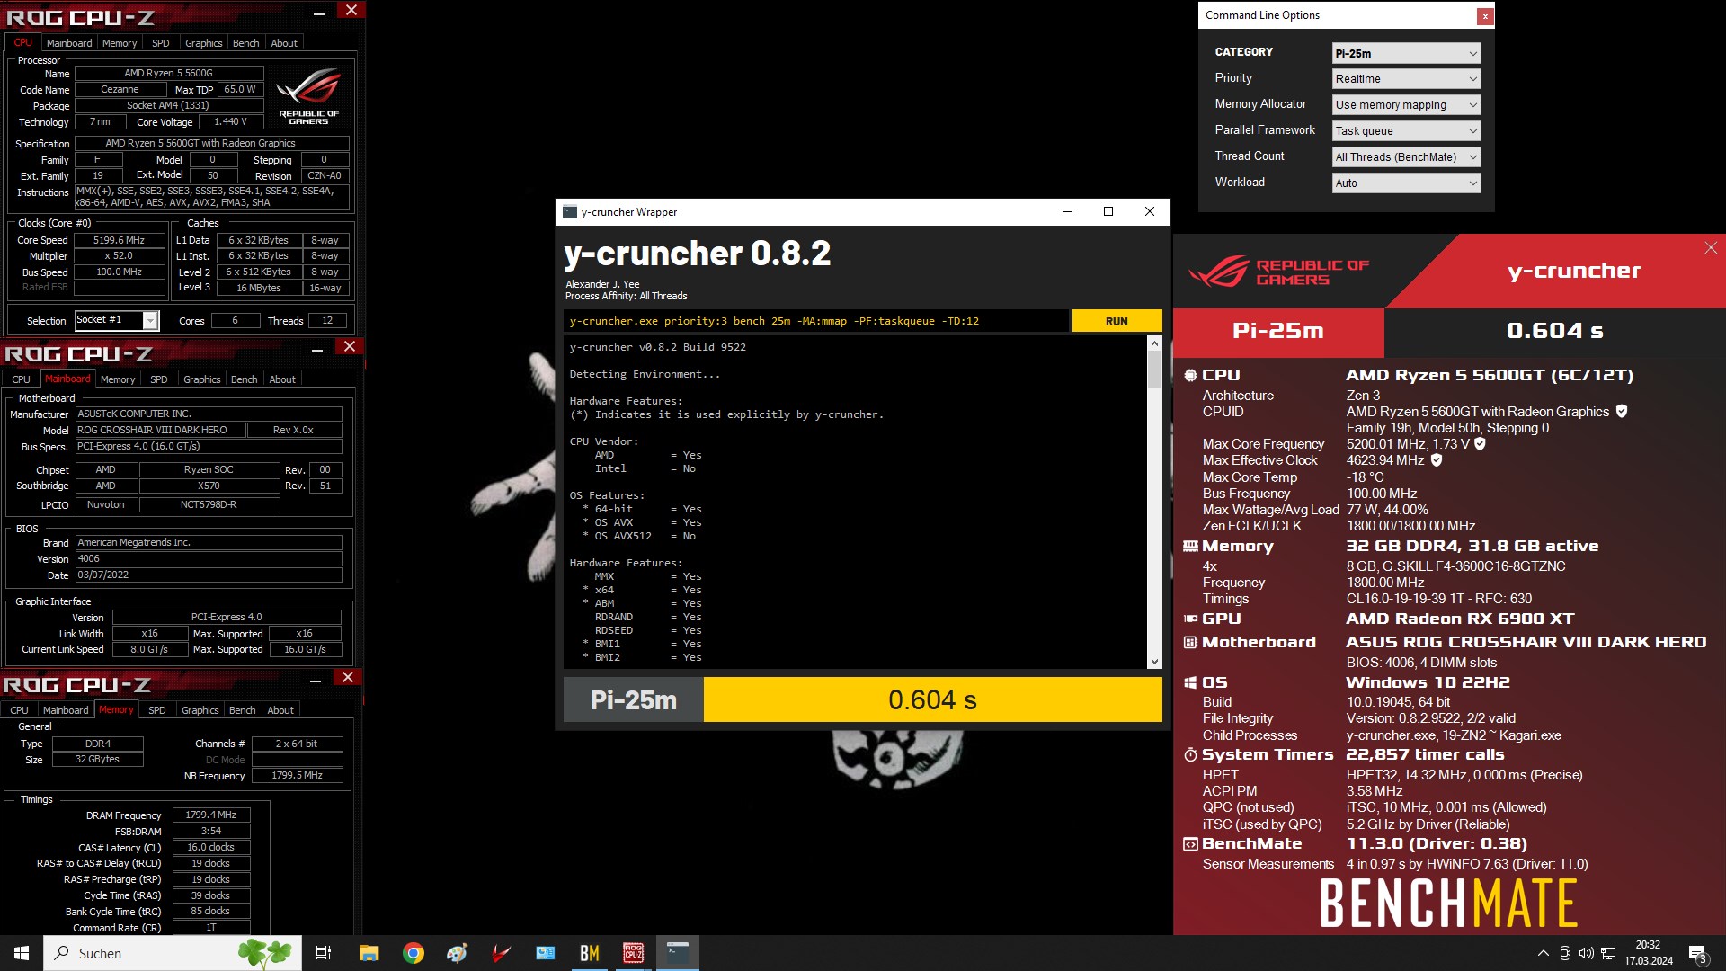
Task: Click the verified shield beside Max Core Frequency
Action: pyautogui.click(x=1480, y=444)
